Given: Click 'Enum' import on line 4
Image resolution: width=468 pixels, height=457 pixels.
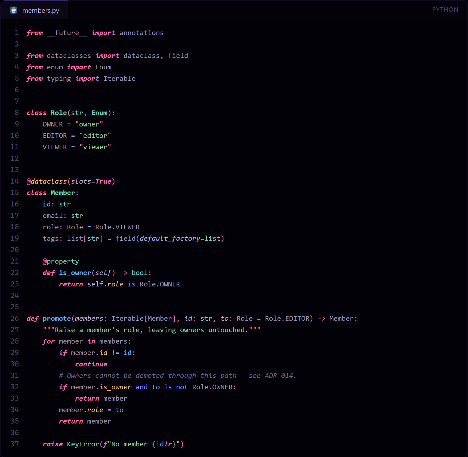Looking at the screenshot, I should pos(103,67).
